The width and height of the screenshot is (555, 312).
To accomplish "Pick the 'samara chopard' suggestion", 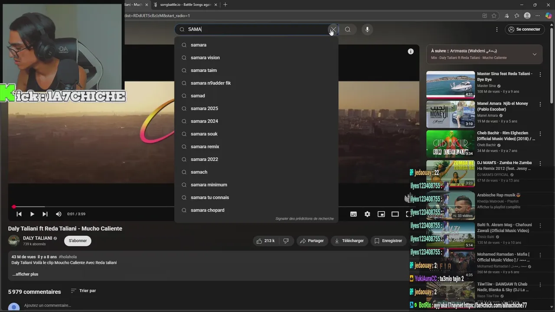I will (256, 210).
